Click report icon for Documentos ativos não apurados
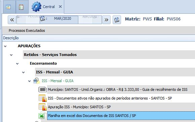This screenshot has height=122, width=195. click(x=43, y=98)
